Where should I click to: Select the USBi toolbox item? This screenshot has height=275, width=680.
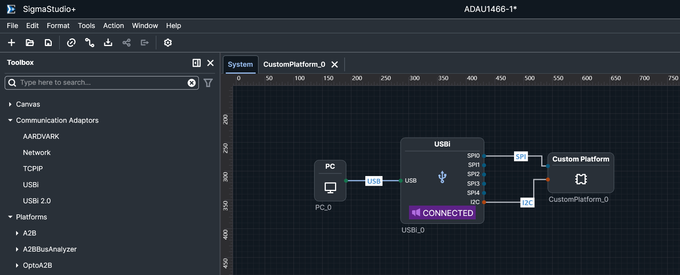click(x=31, y=185)
